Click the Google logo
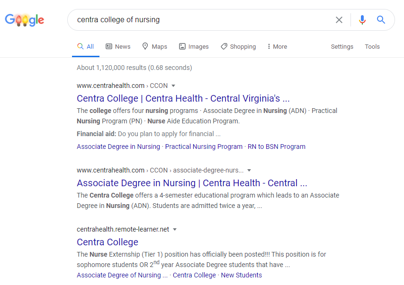This screenshot has height=285, width=404. 24,20
